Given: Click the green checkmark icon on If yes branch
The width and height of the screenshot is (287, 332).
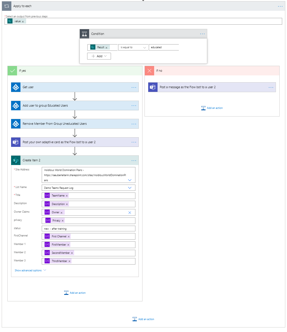Looking at the screenshot, I should [x=12, y=71].
